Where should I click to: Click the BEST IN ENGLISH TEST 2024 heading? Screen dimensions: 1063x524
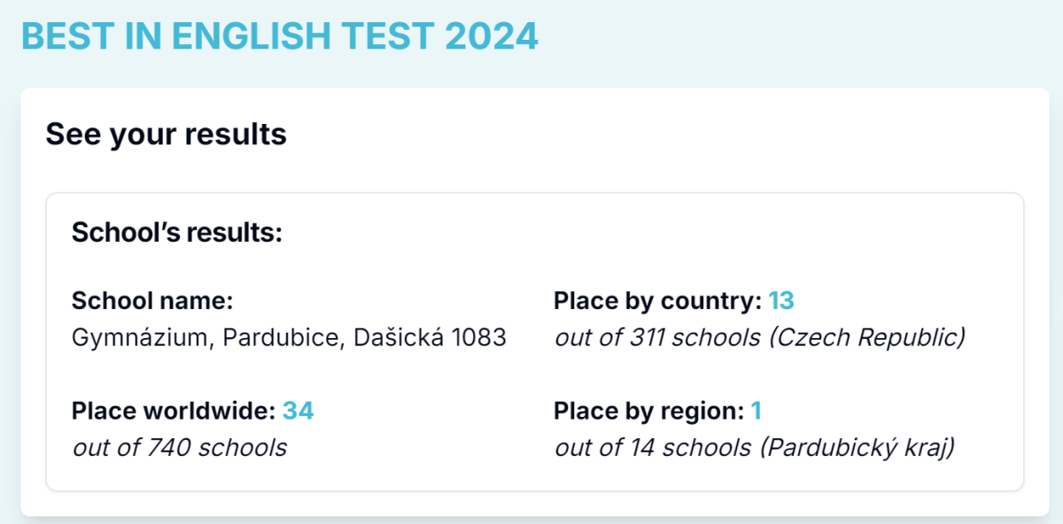click(280, 37)
